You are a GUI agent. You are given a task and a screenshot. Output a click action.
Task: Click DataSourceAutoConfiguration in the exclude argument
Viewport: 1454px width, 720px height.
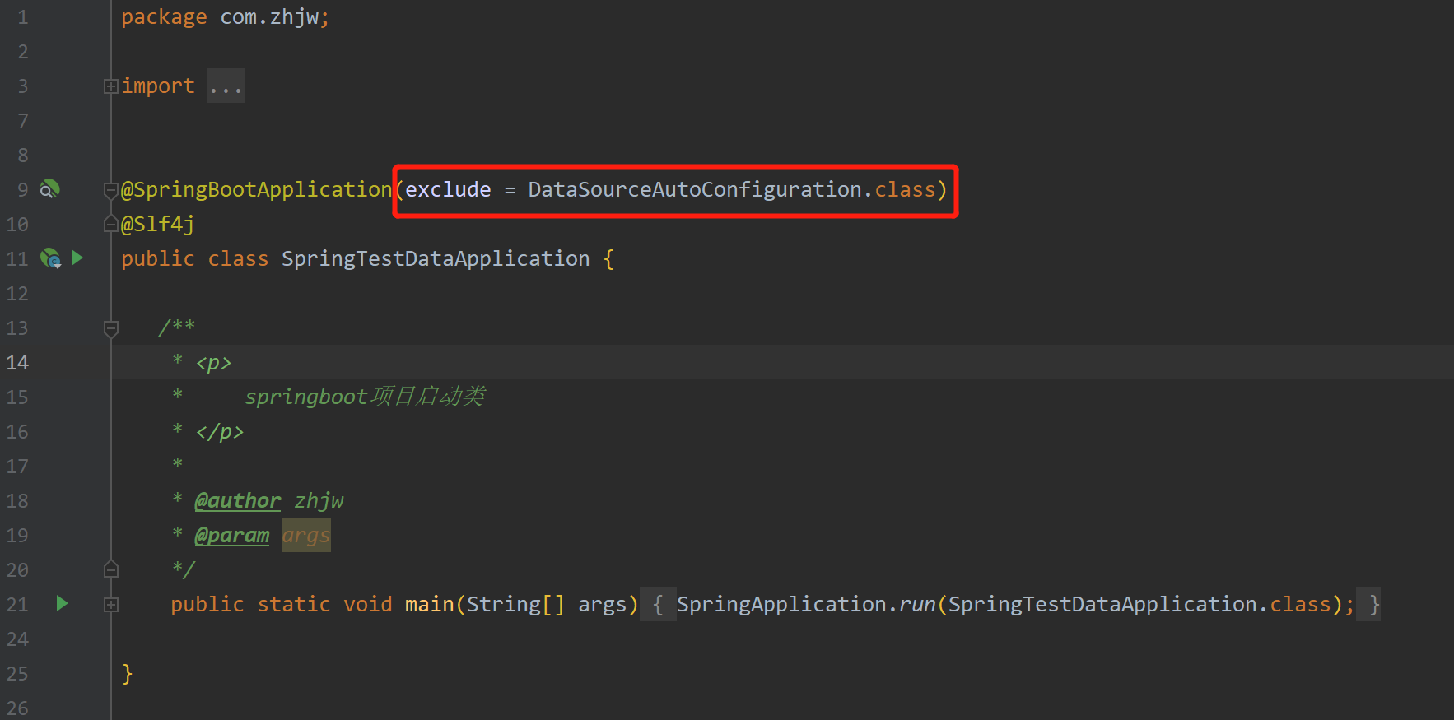point(694,190)
